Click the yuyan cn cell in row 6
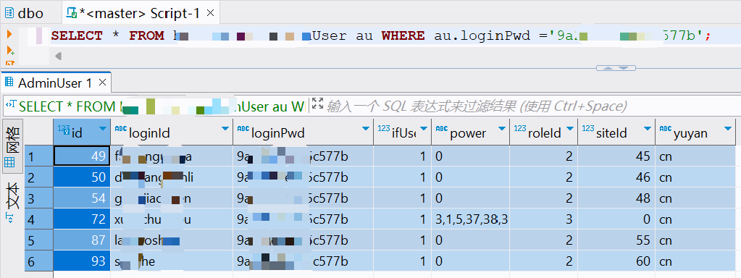The width and height of the screenshot is (741, 278). [x=695, y=261]
